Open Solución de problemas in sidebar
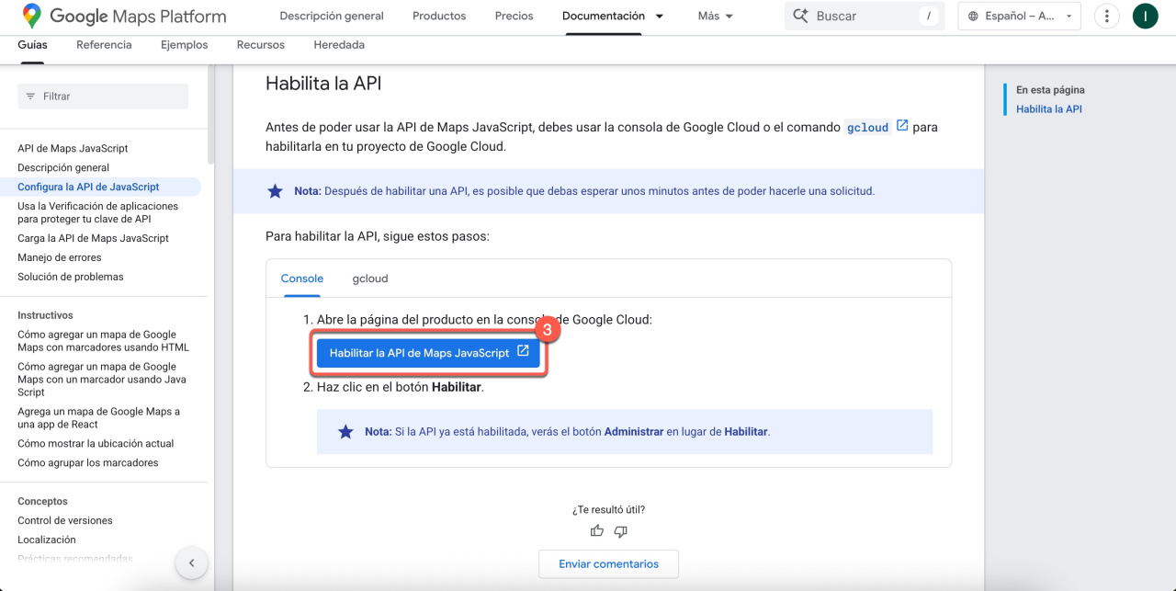 click(x=71, y=277)
